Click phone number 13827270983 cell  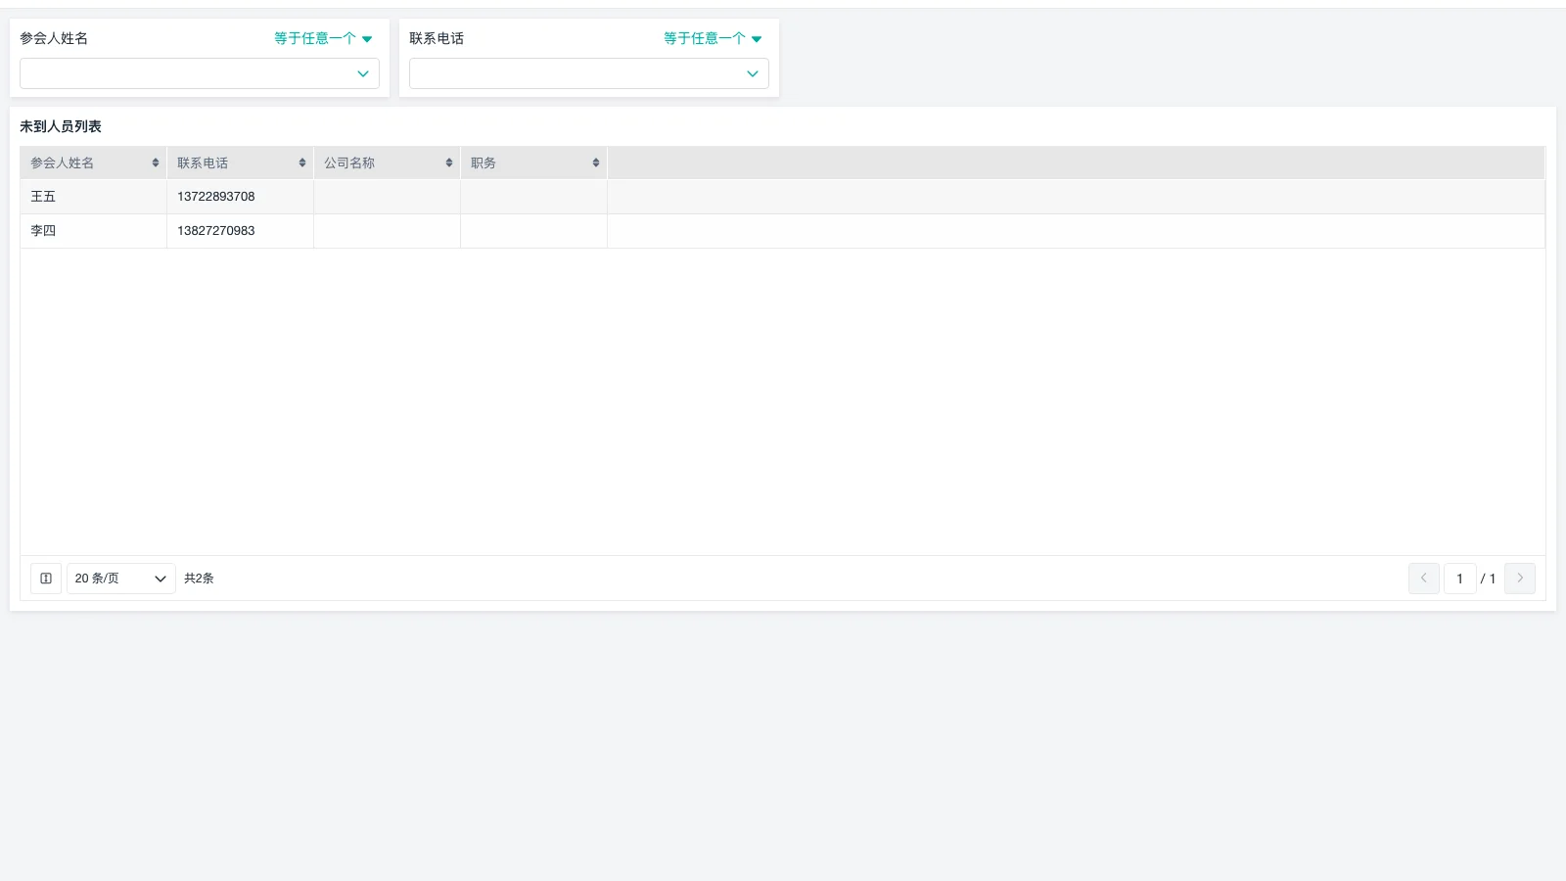216,231
